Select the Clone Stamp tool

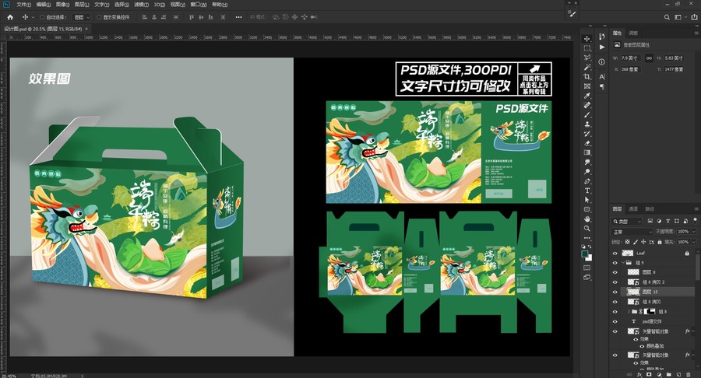click(x=587, y=124)
